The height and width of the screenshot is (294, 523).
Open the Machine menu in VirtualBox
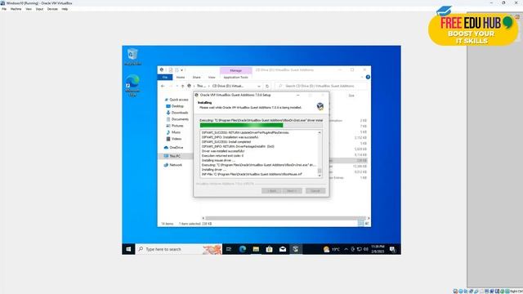coord(16,9)
